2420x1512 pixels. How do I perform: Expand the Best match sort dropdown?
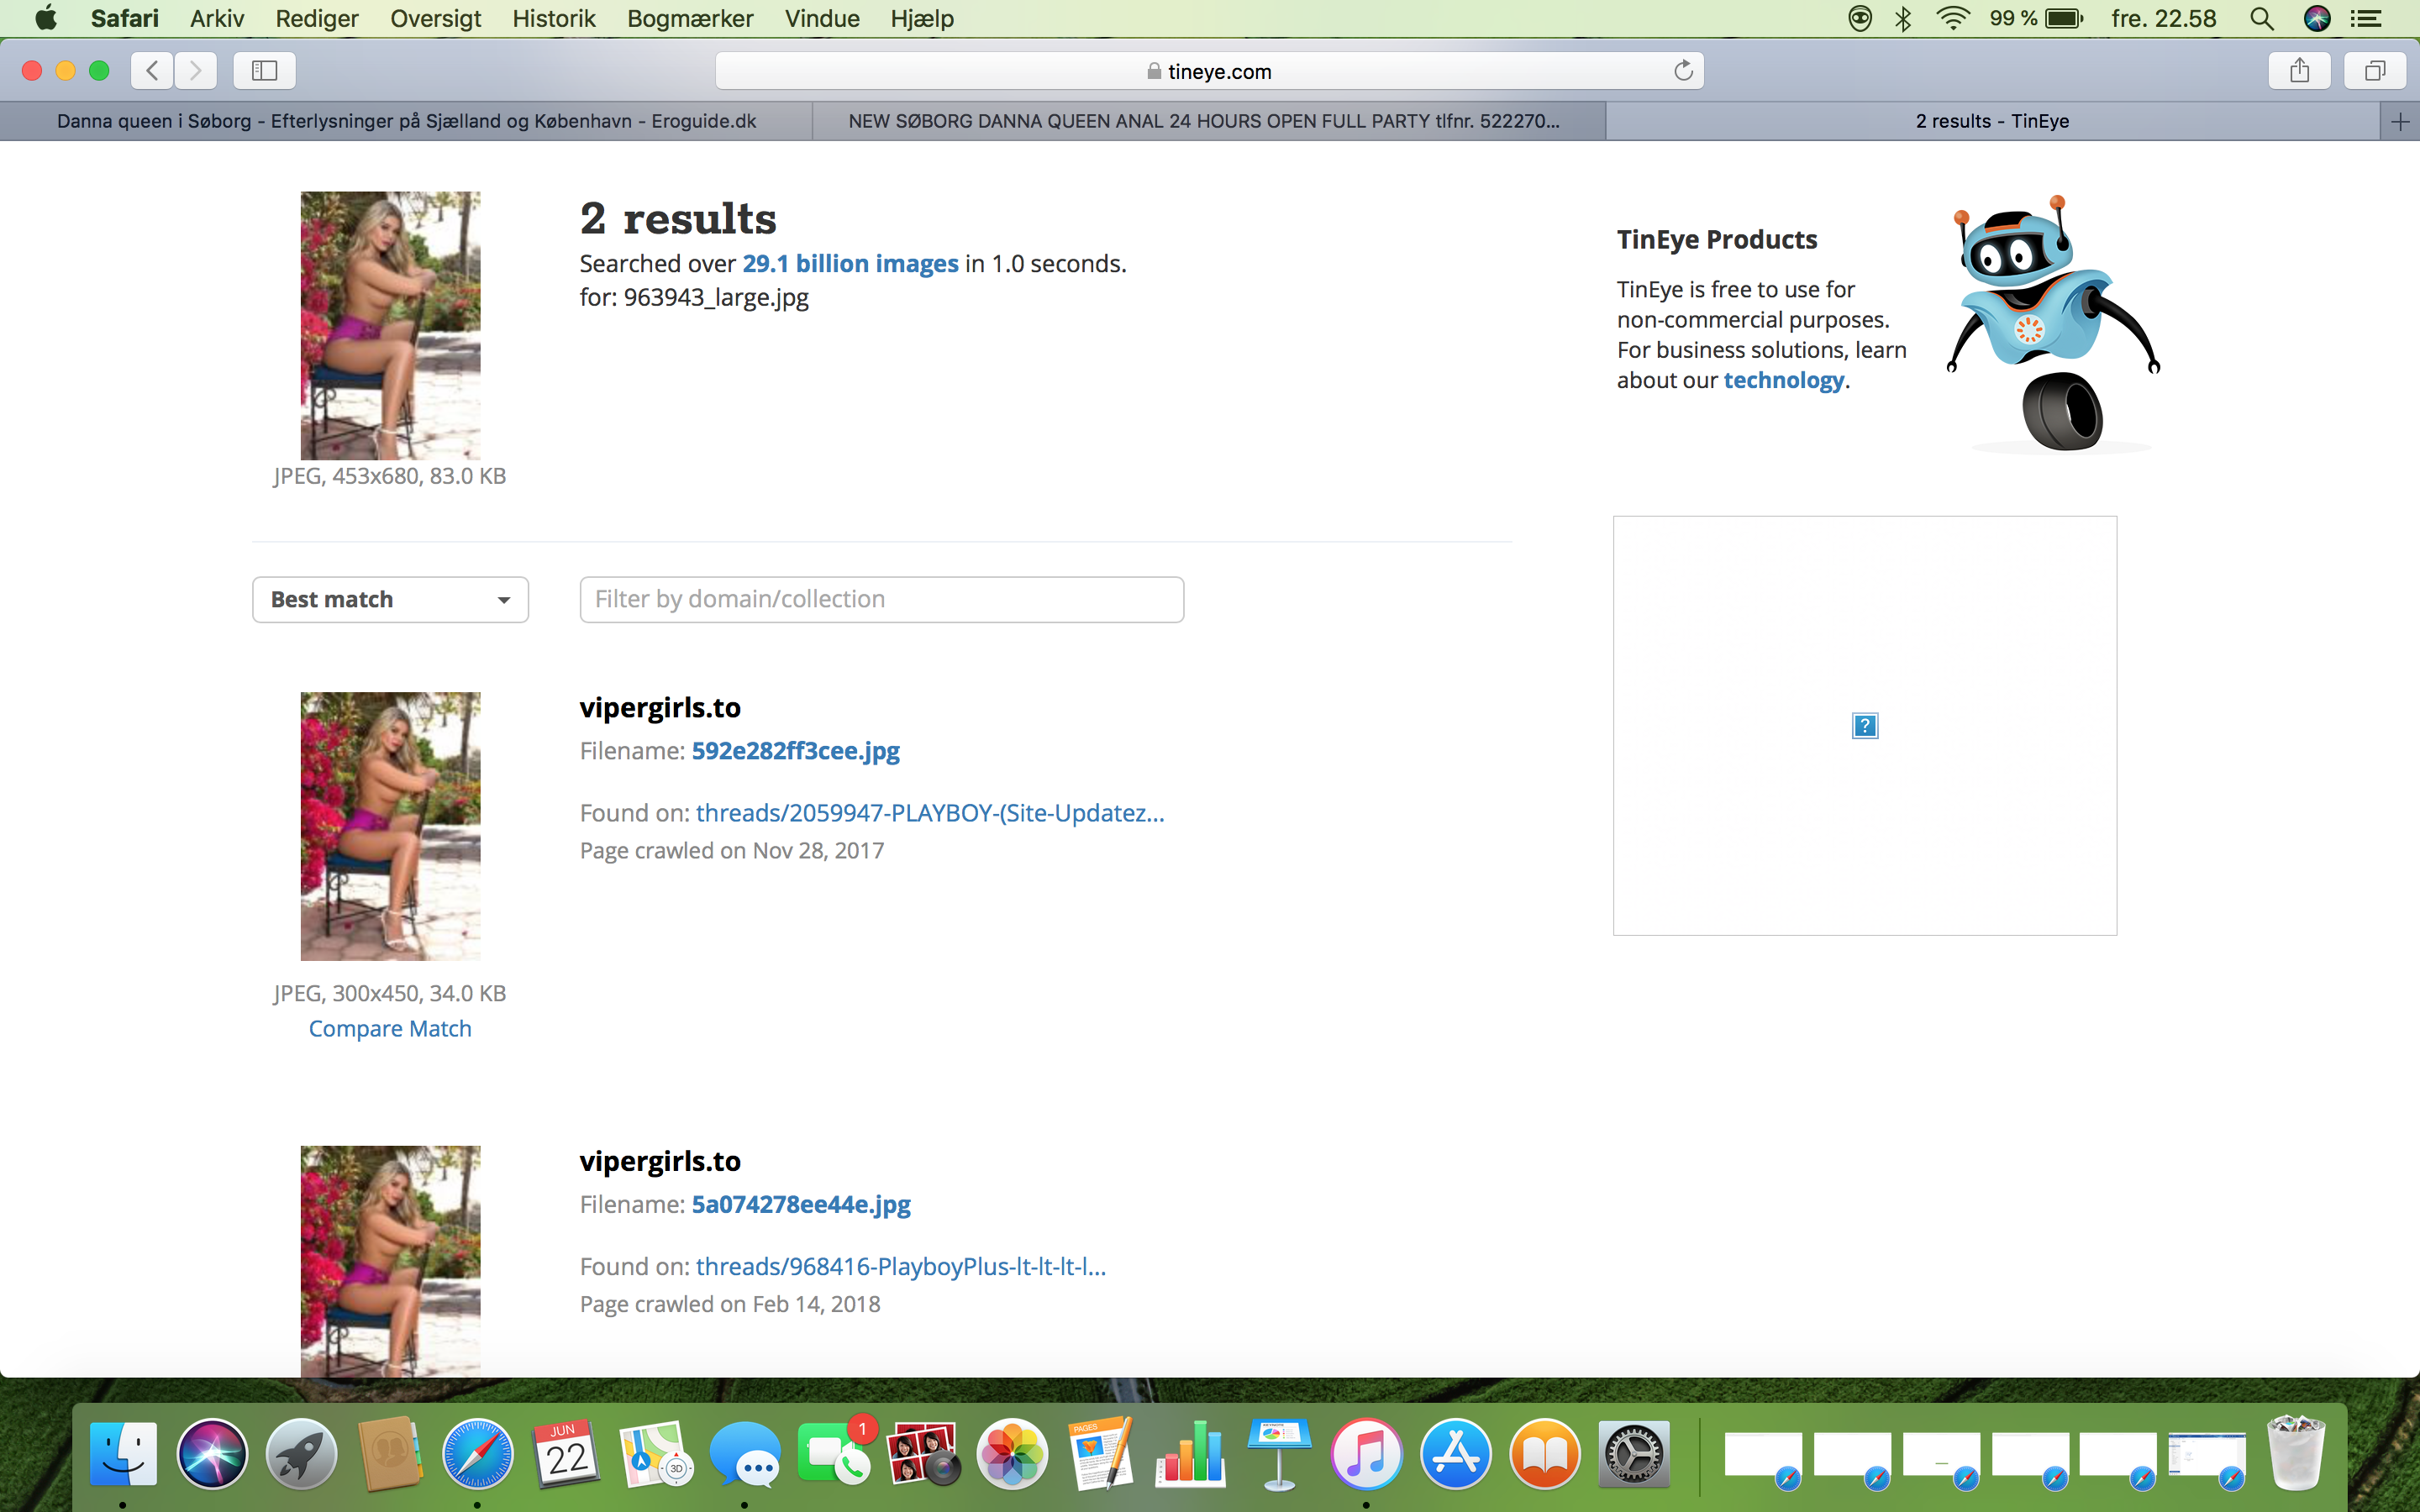click(390, 600)
